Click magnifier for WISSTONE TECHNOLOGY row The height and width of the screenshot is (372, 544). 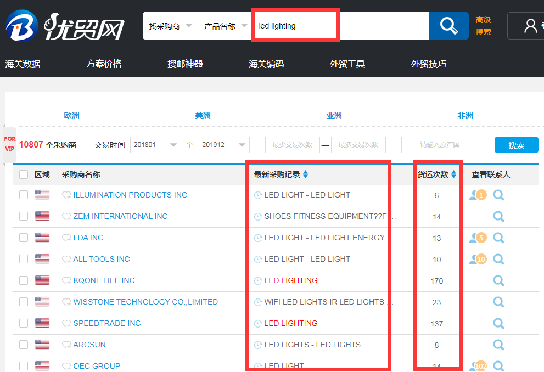point(498,302)
